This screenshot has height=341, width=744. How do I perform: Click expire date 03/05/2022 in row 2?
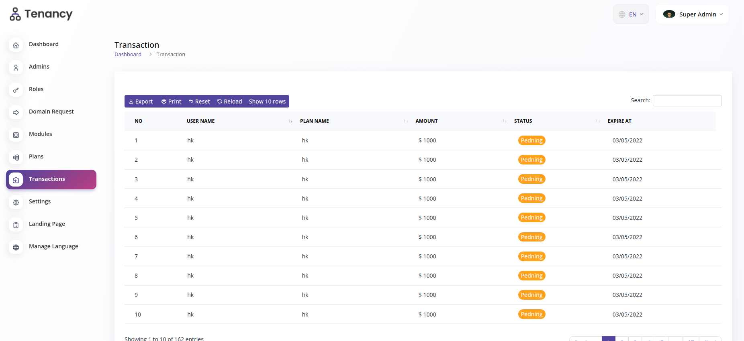point(627,160)
